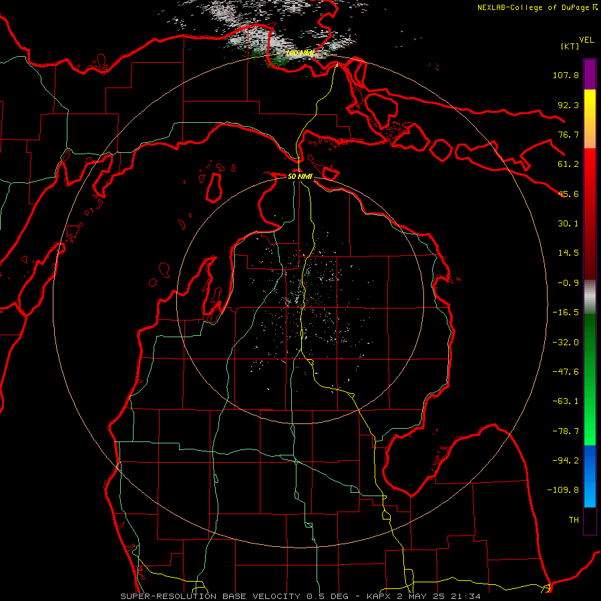Click the -16.5 velocity scale value
The height and width of the screenshot is (601, 601).
click(566, 313)
